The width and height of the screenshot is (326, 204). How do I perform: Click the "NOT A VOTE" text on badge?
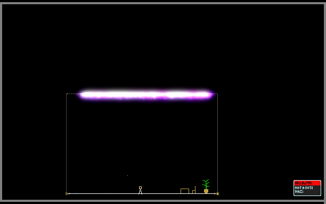[304, 188]
